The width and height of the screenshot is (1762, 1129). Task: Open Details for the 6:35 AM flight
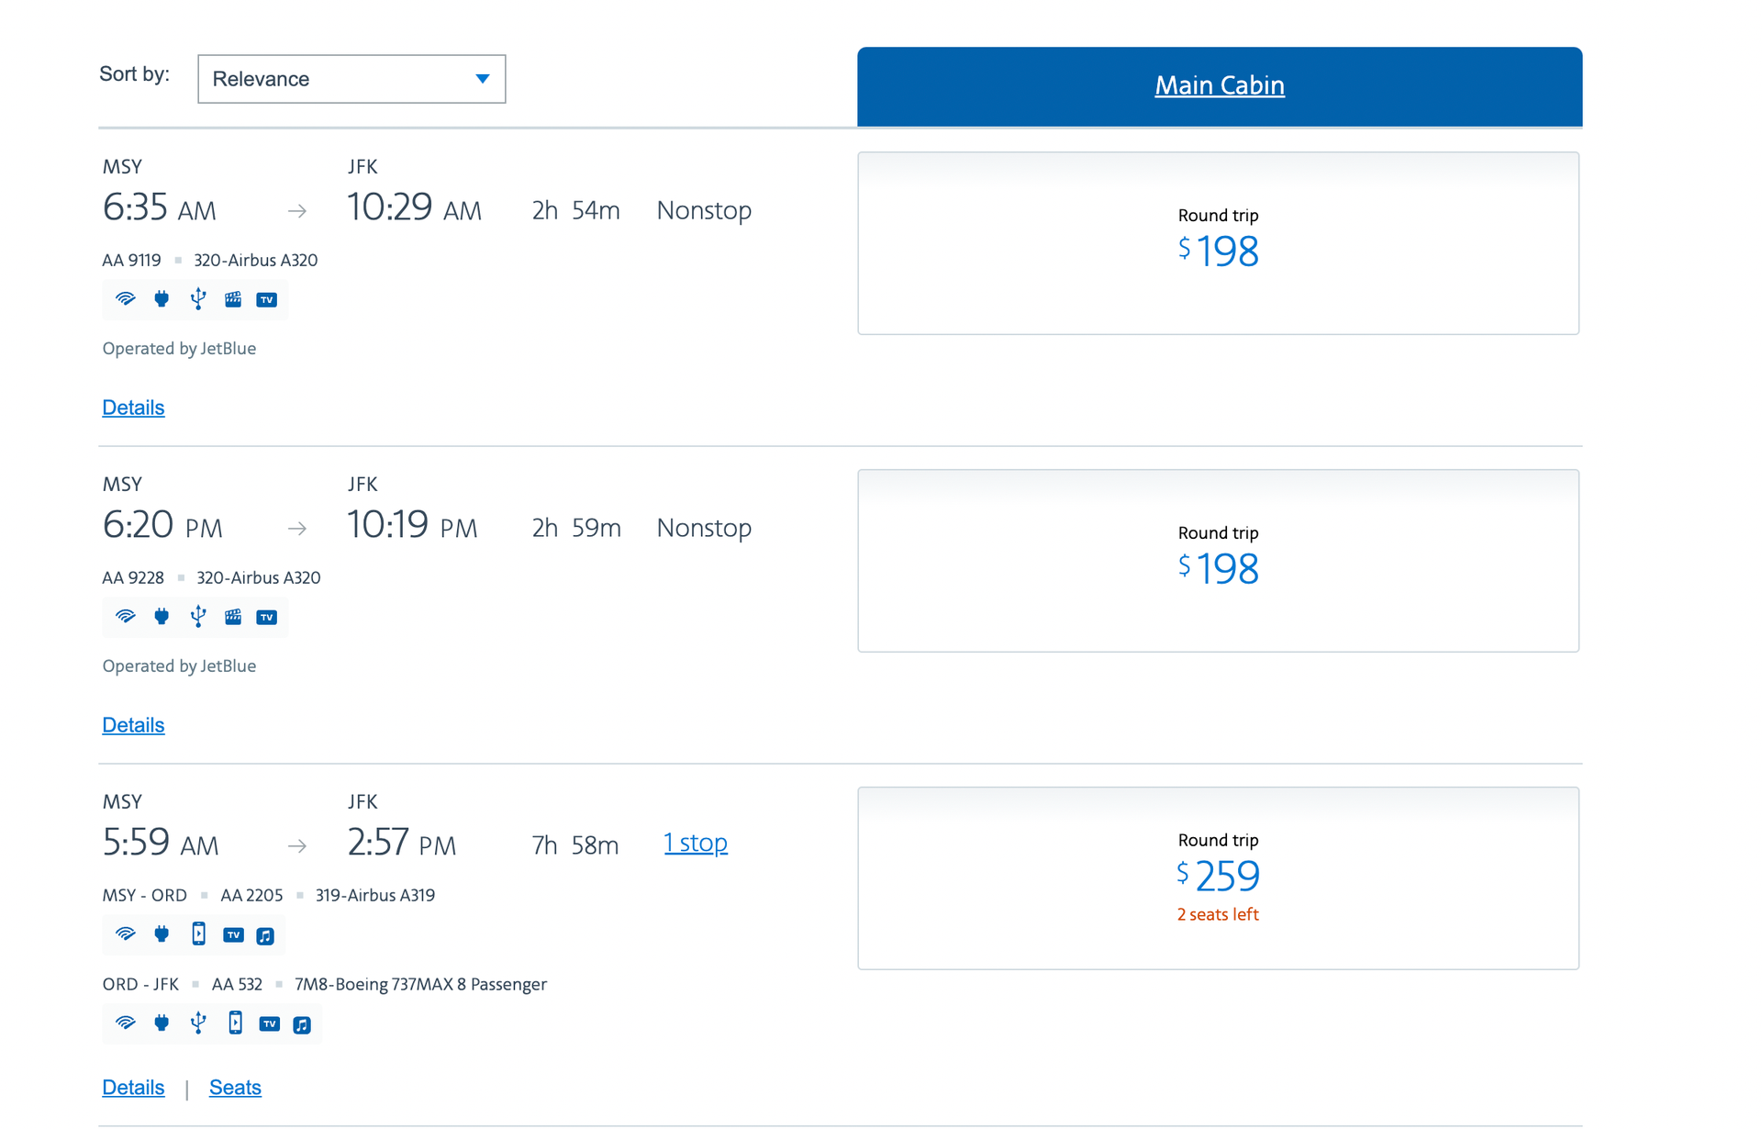133,408
